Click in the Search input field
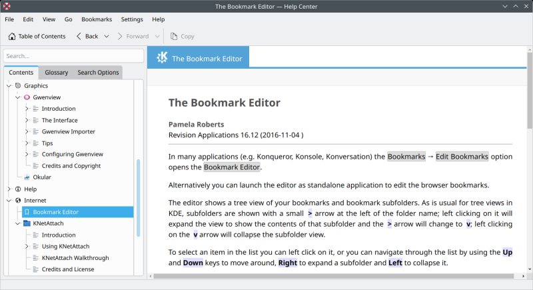 (73, 56)
